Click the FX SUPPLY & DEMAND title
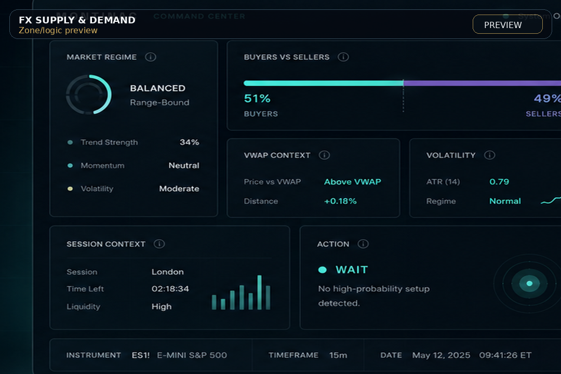 (77, 20)
